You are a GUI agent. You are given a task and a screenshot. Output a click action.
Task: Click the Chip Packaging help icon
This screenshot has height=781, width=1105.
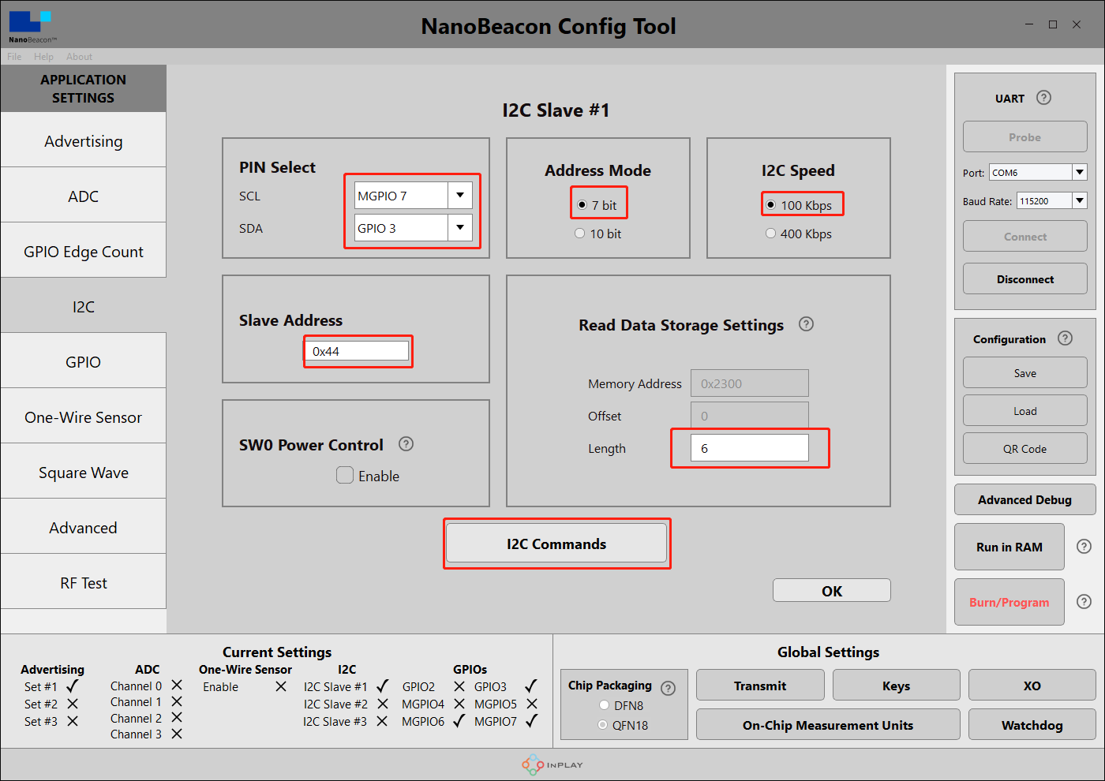[668, 688]
